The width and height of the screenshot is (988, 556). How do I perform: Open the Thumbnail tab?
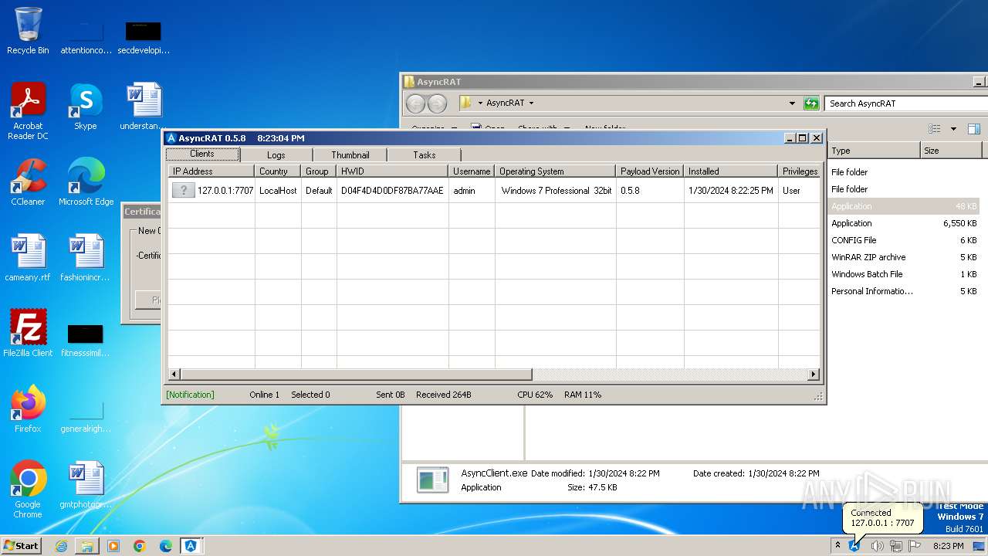(350, 155)
